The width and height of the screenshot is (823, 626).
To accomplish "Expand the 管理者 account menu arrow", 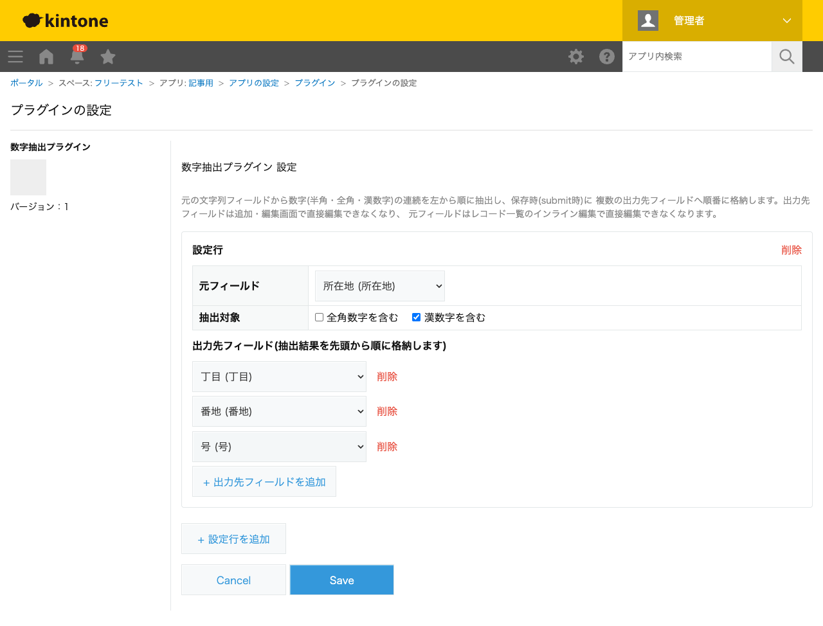I will pyautogui.click(x=787, y=21).
